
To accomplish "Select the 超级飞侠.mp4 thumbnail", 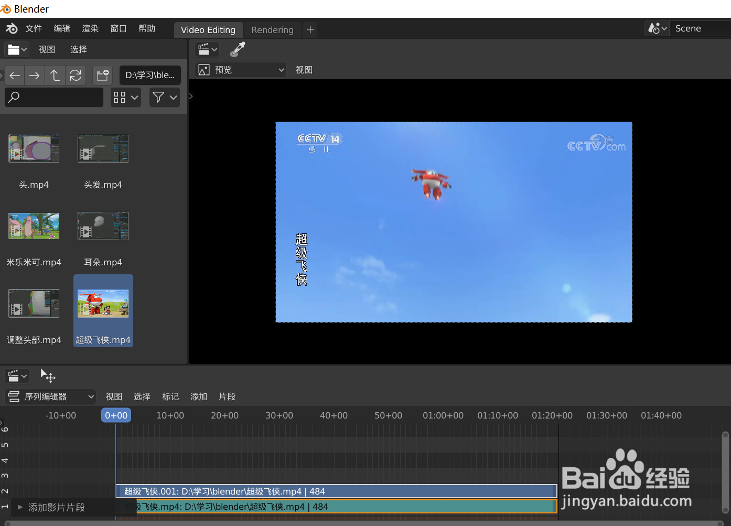I will (103, 304).
